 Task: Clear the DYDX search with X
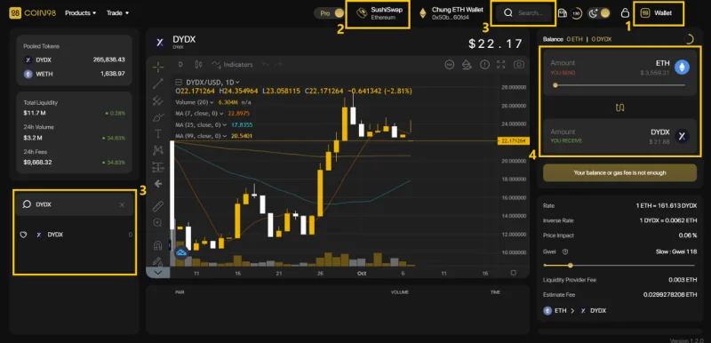122,205
